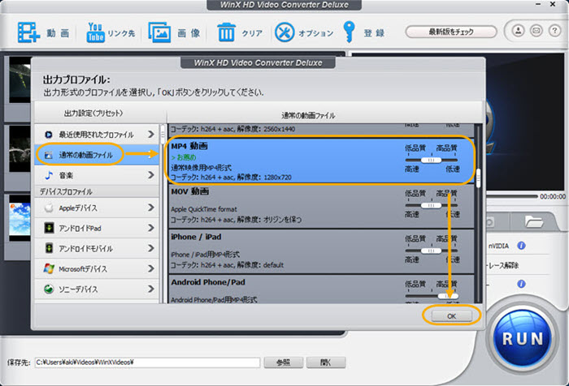Select the 2560x1440 resolution profile entry
This screenshot has height=386, width=569.
pyautogui.click(x=321, y=130)
